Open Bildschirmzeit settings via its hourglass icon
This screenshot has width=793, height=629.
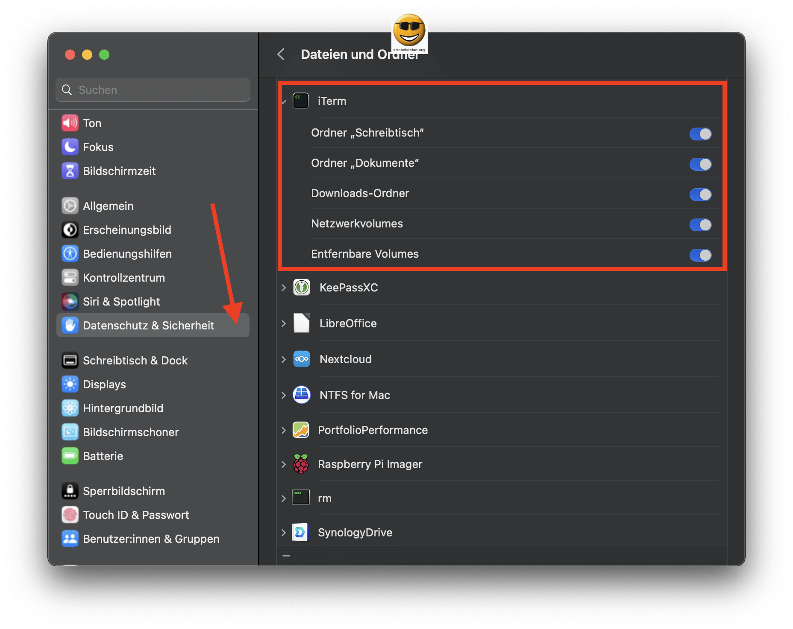pyautogui.click(x=70, y=171)
